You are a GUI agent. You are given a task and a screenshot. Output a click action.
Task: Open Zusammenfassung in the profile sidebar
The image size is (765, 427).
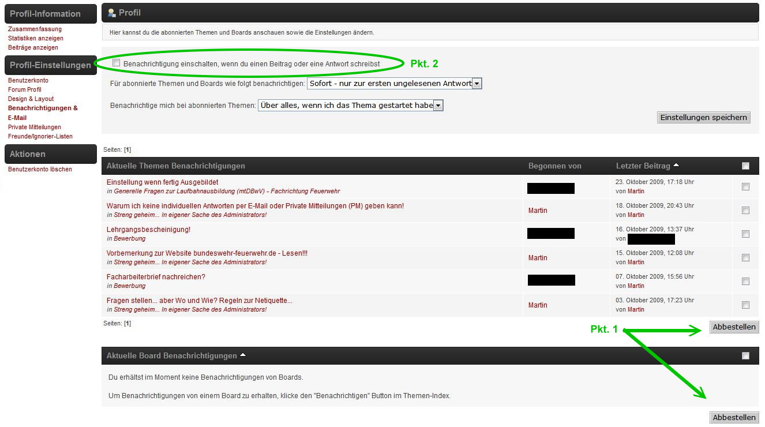[35, 29]
